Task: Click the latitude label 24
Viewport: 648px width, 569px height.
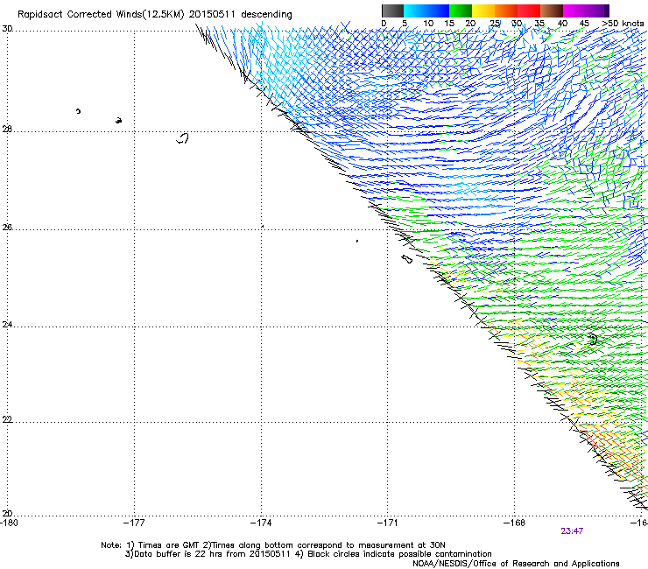Action: [7, 325]
